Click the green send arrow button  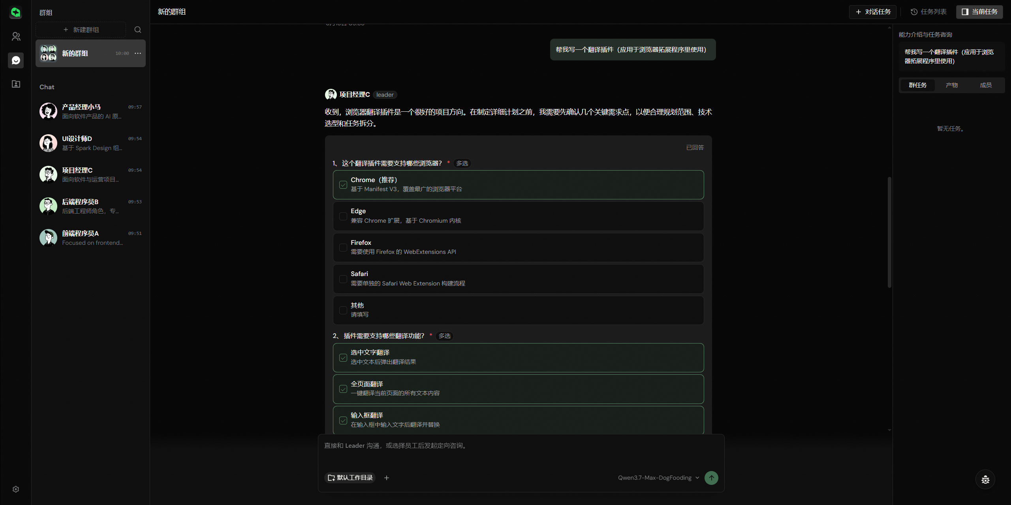[711, 478]
